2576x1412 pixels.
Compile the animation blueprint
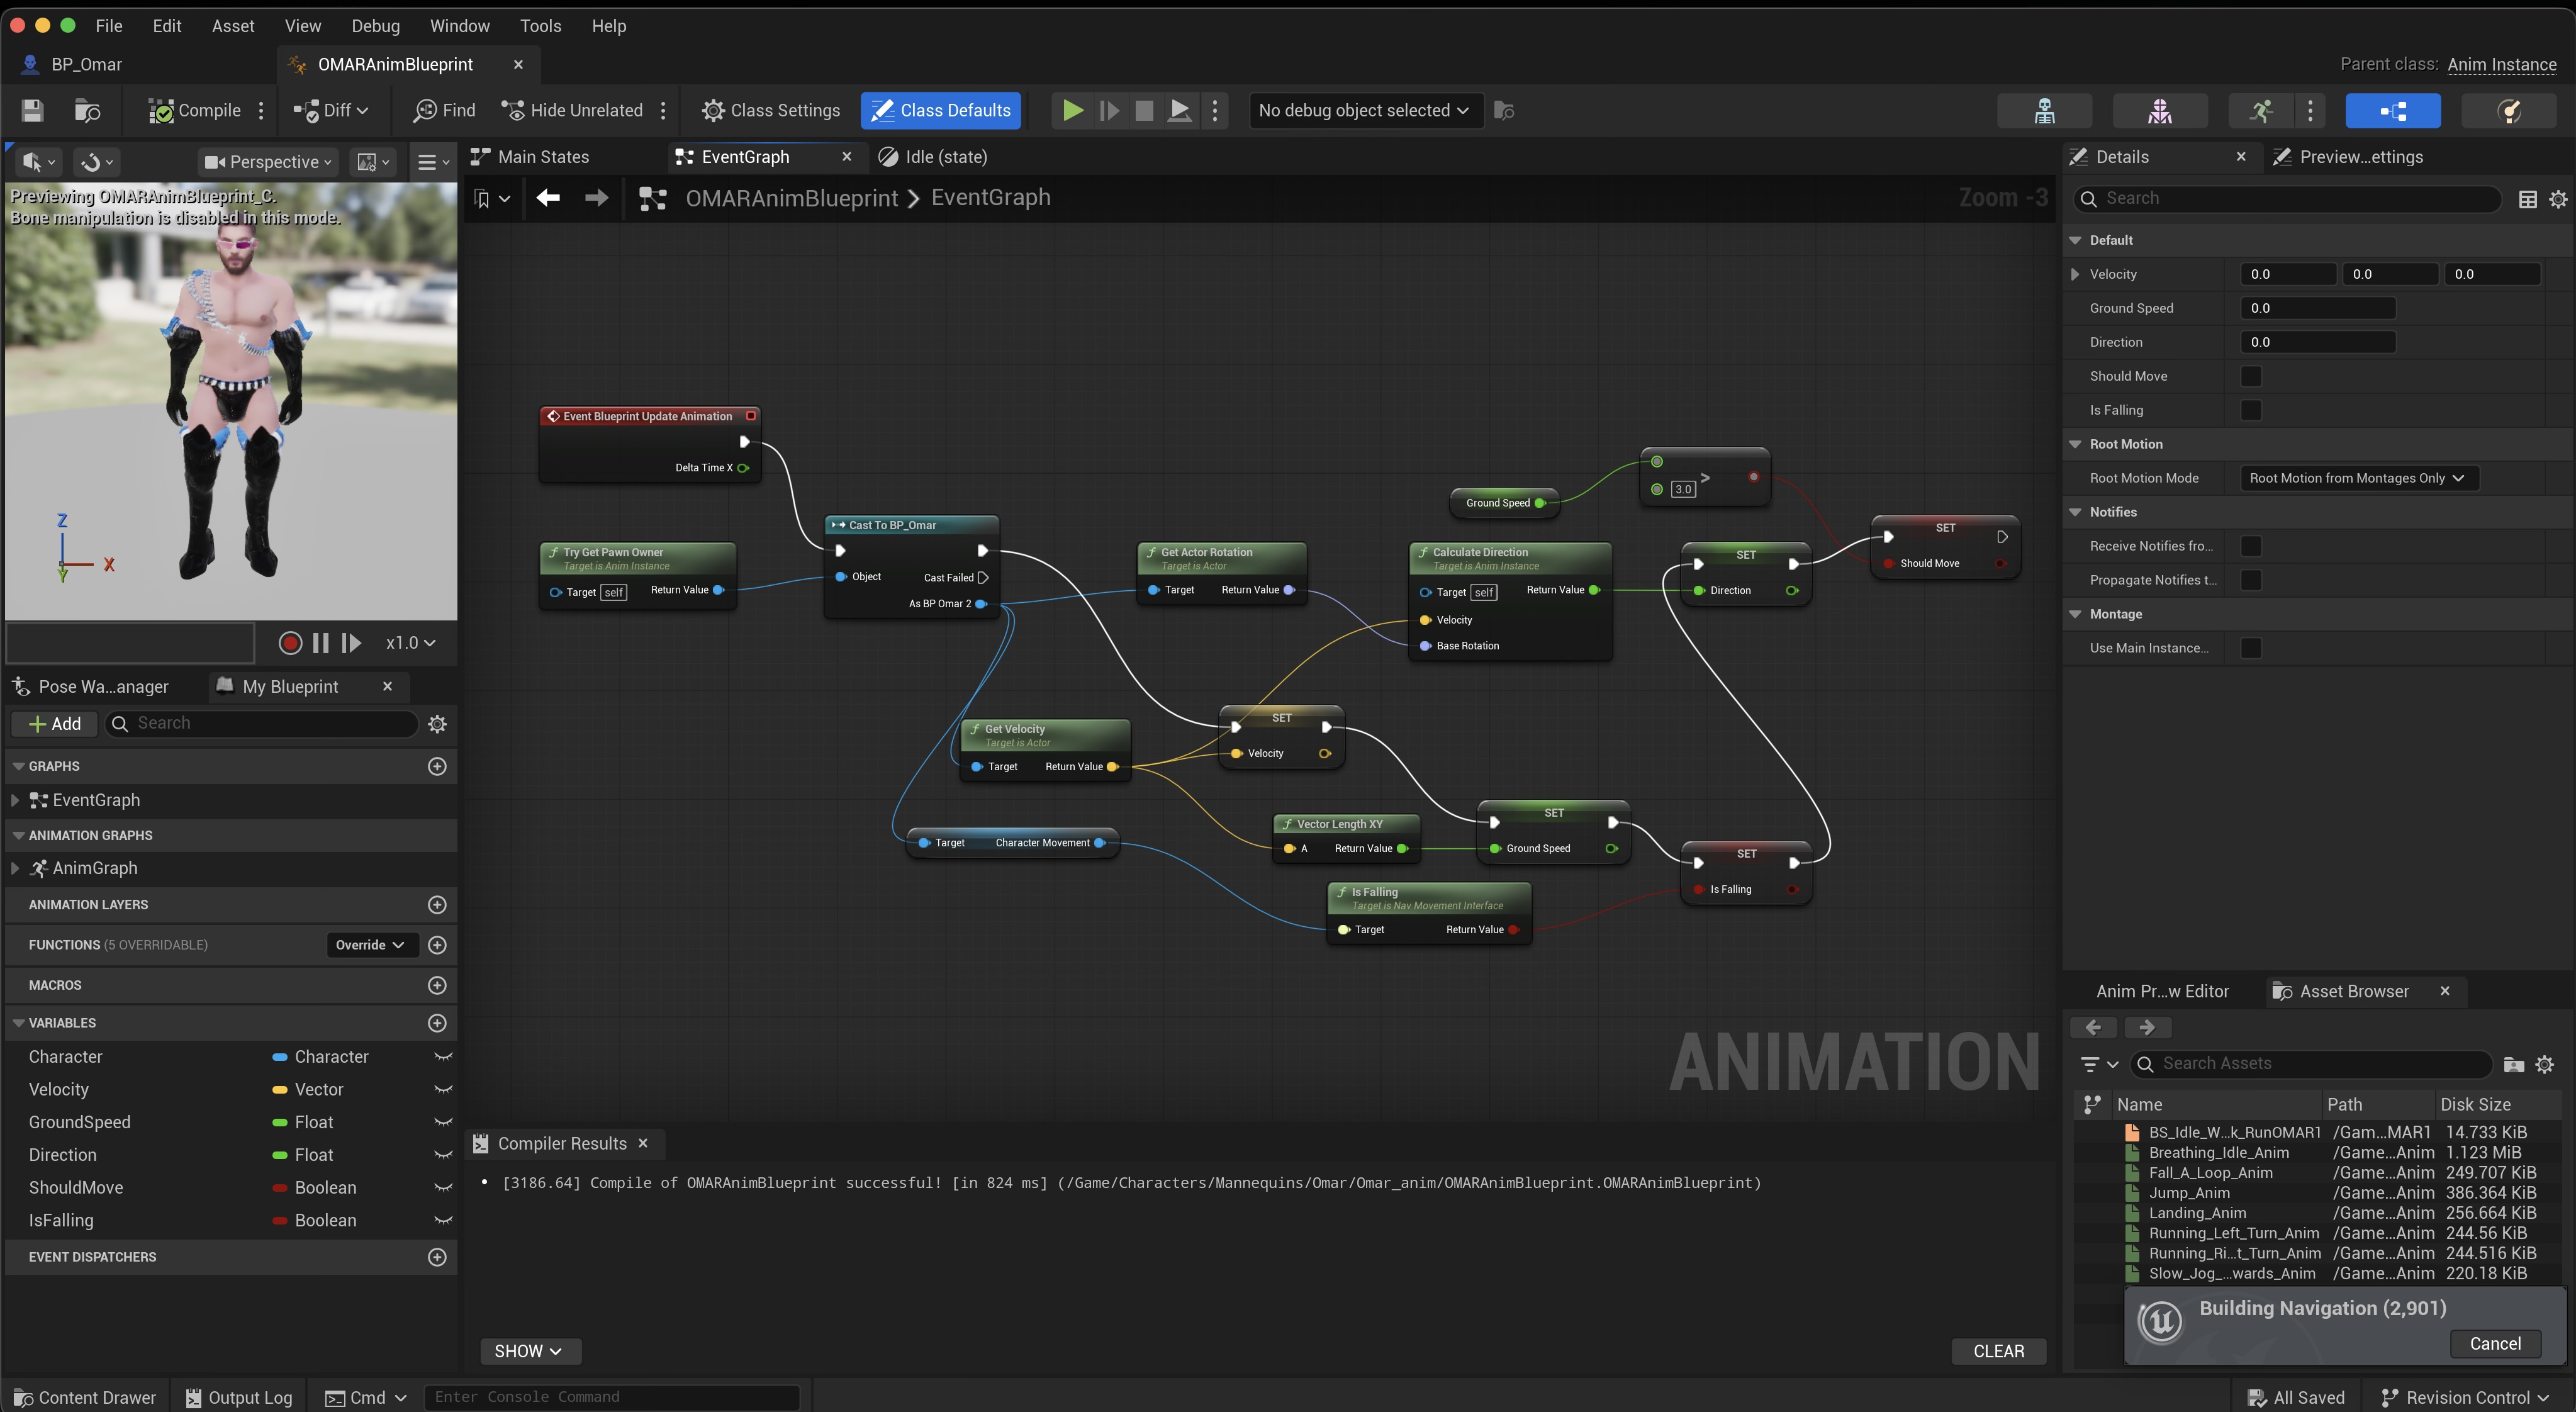click(x=195, y=110)
